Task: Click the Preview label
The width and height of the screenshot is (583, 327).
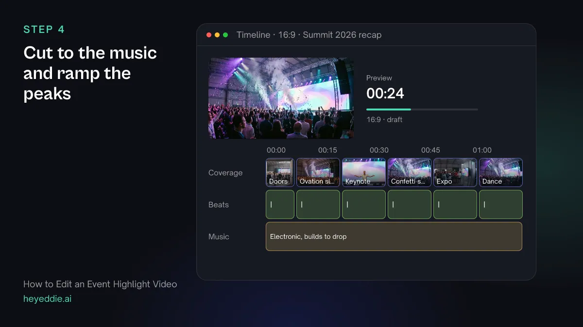Action: tap(379, 78)
